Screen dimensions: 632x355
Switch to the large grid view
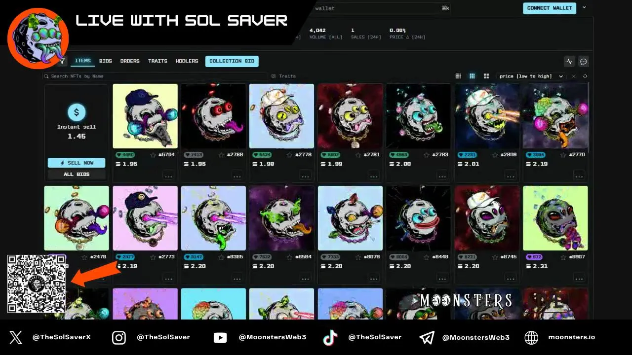[x=486, y=76]
